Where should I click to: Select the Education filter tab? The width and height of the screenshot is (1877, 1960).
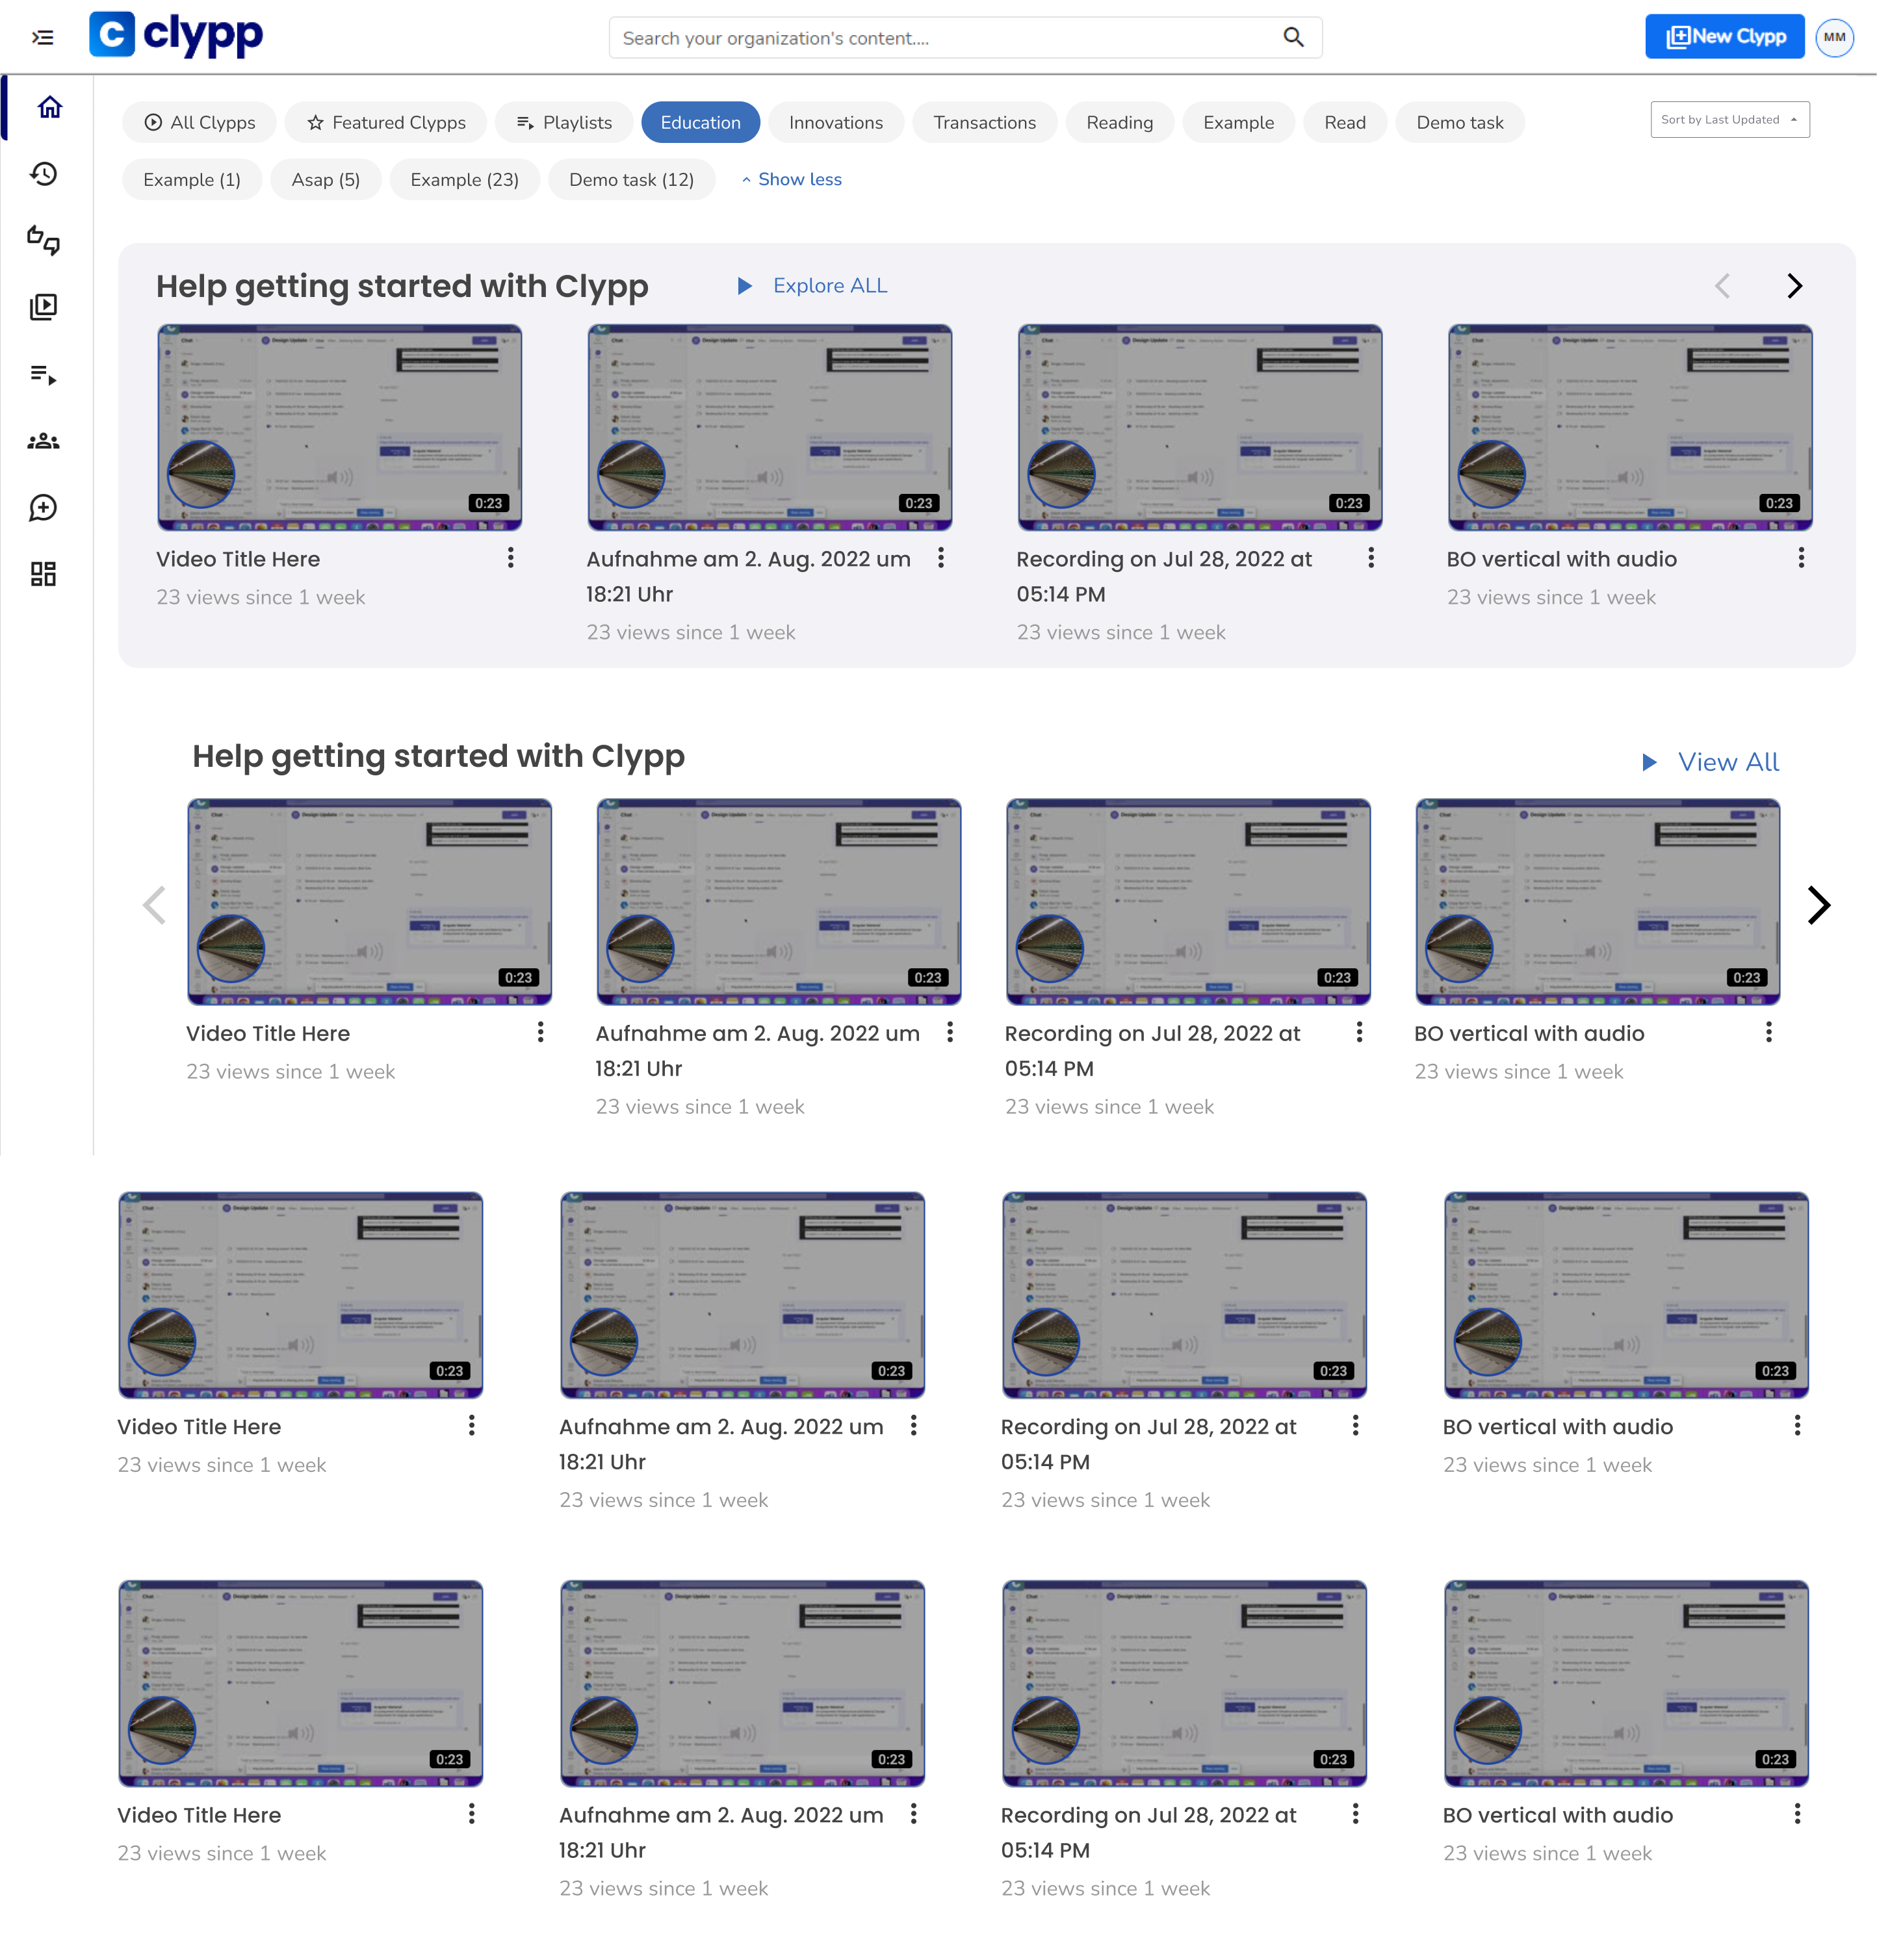(x=700, y=123)
